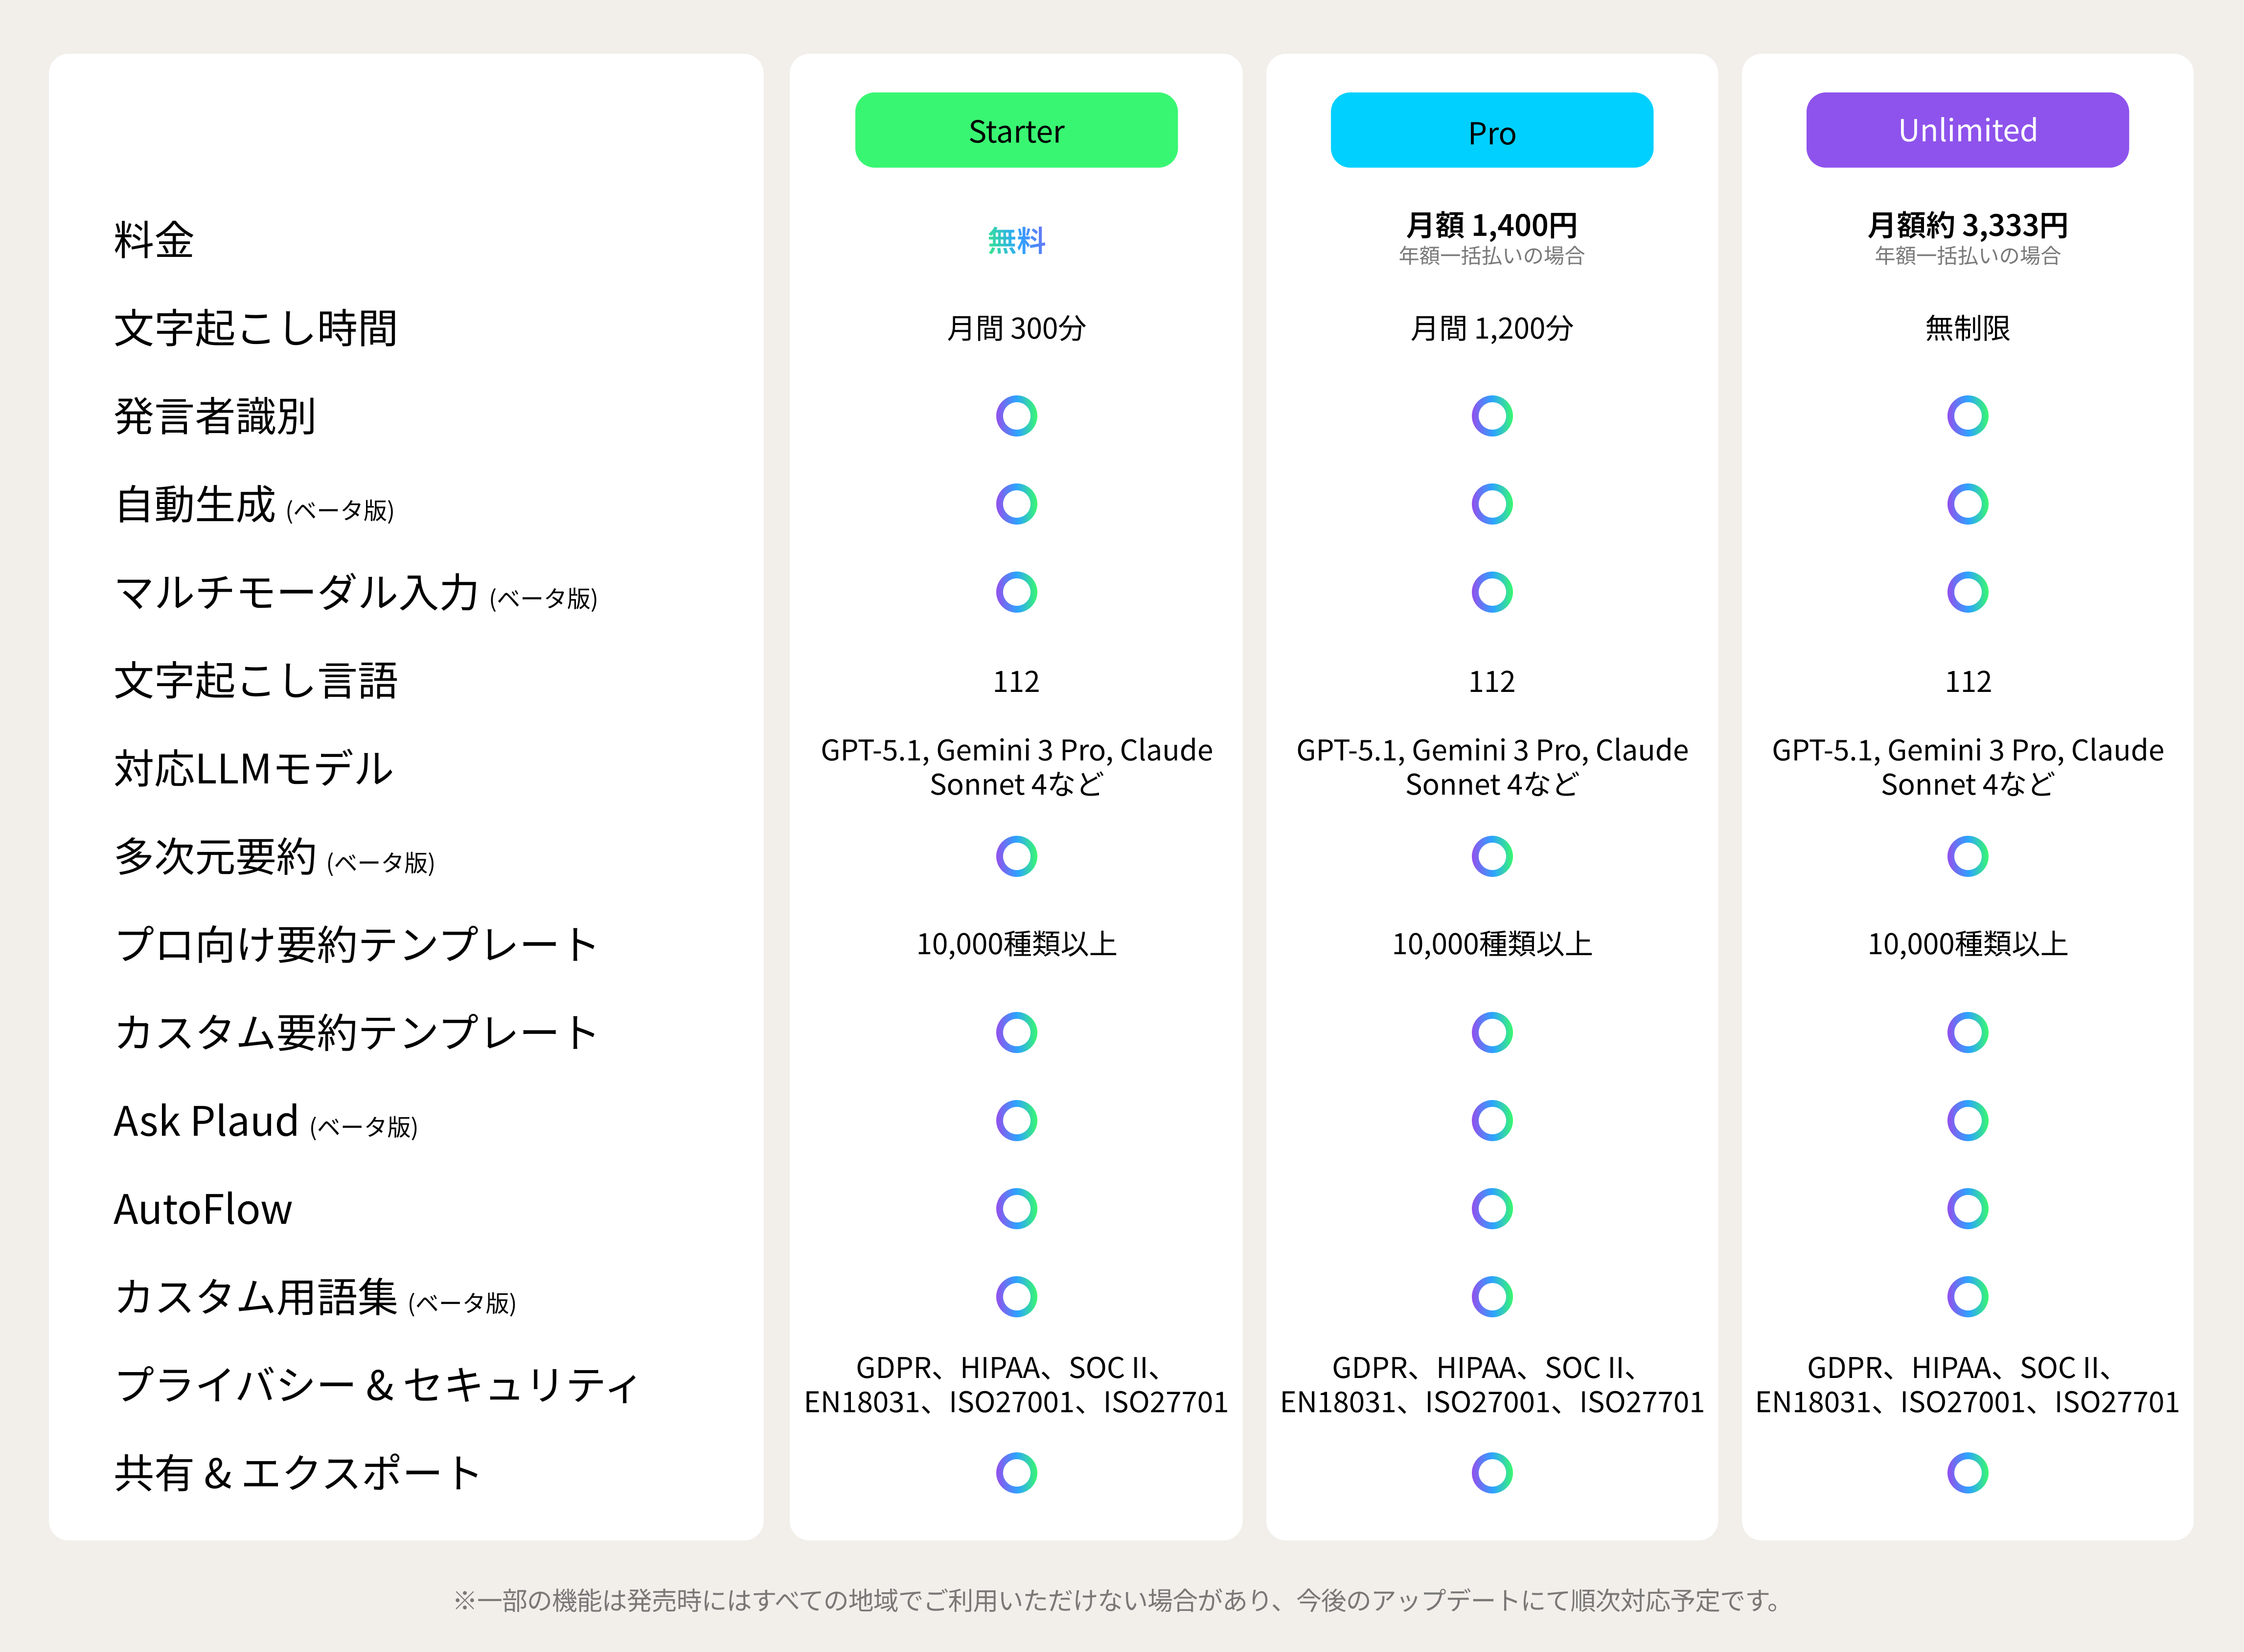Click the green Starter plan button
This screenshot has width=2244, height=1652.
pyautogui.click(x=1016, y=131)
